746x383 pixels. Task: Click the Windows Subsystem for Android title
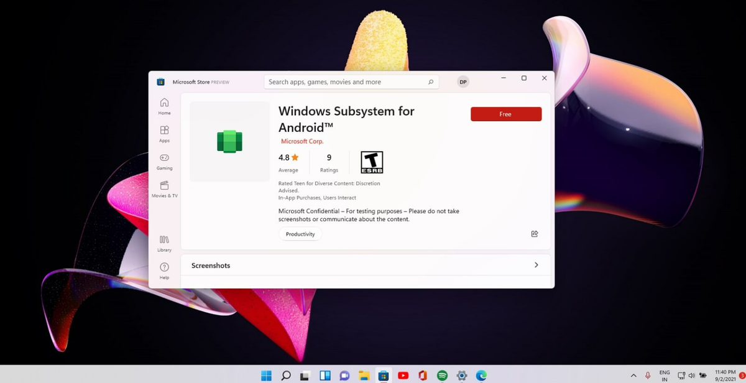(346, 119)
